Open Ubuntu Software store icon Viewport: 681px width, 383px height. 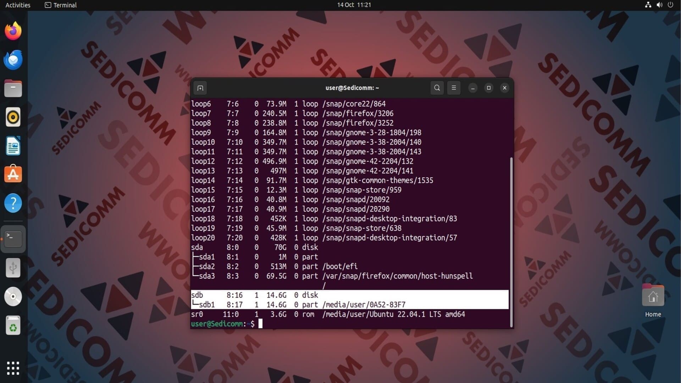13,174
